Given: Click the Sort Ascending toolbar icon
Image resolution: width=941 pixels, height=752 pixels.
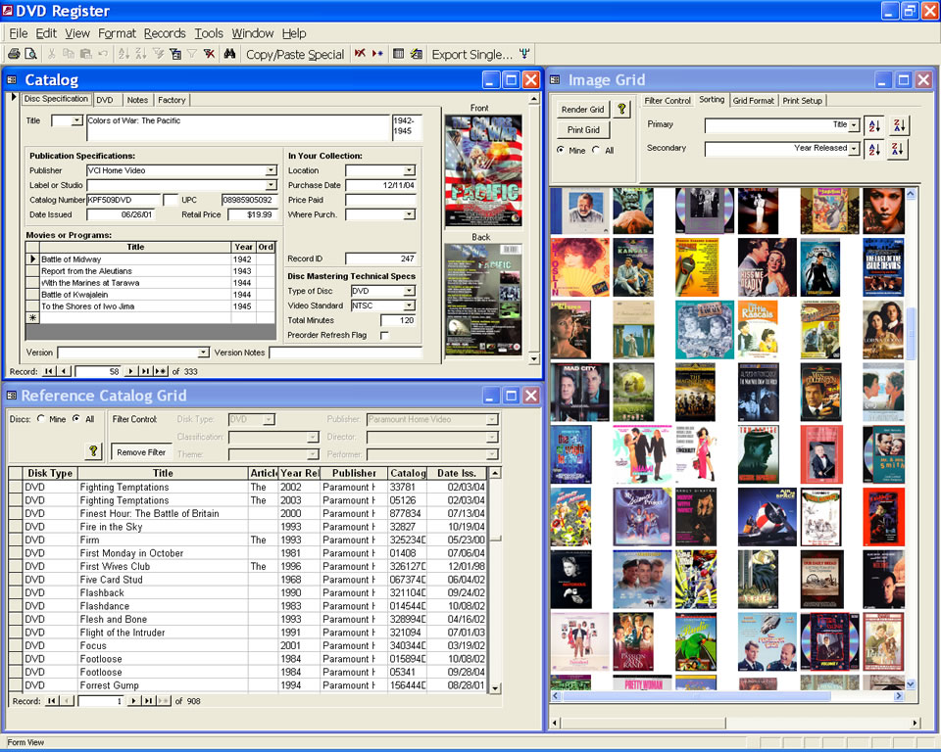Looking at the screenshot, I should coord(124,54).
